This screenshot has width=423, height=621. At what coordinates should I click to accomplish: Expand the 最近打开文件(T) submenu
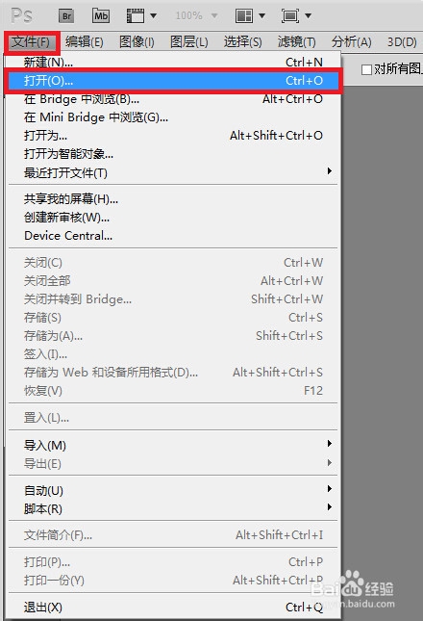pyautogui.click(x=173, y=172)
